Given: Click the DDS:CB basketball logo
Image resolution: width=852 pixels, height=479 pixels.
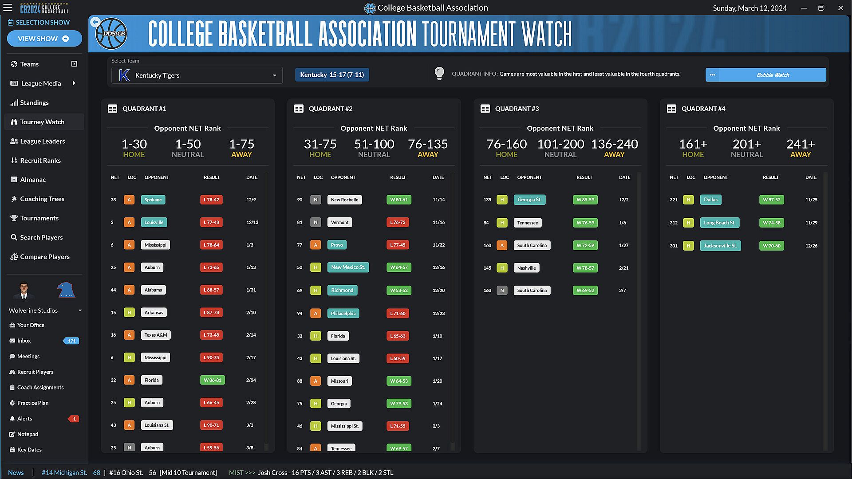Looking at the screenshot, I should [112, 34].
